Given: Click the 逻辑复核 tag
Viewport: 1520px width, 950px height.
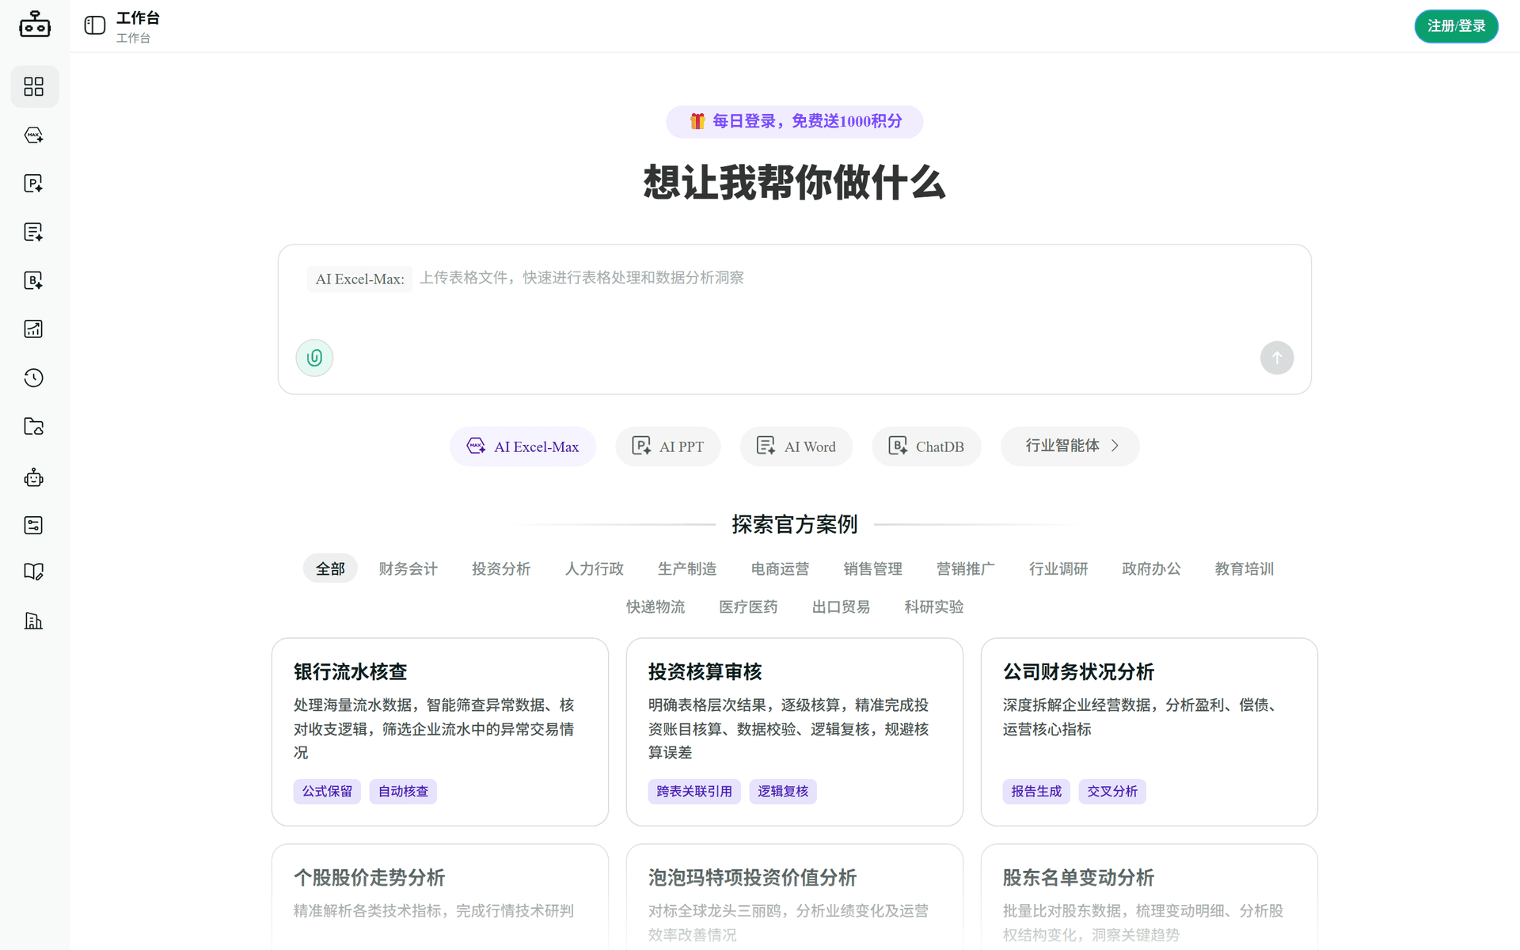Looking at the screenshot, I should tap(783, 792).
